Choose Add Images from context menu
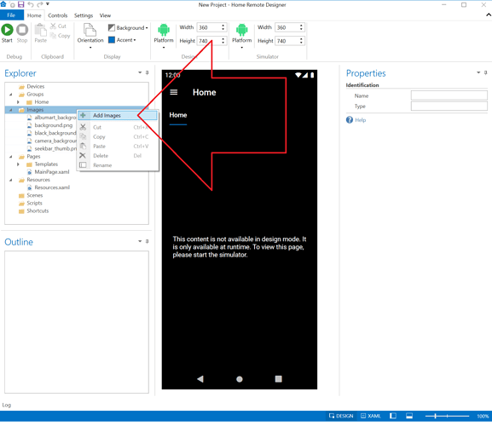 [118, 115]
